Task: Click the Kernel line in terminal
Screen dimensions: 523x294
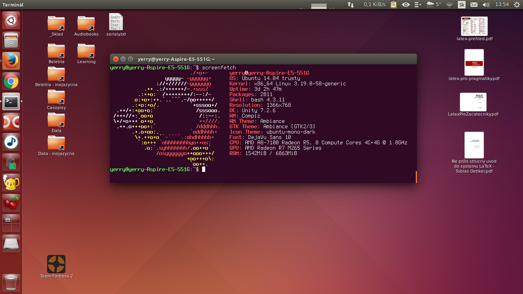Action: (288, 83)
